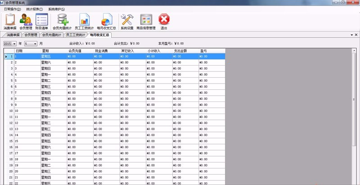Click 星期二 cell in row 5
The image size is (360, 185).
click(54, 80)
